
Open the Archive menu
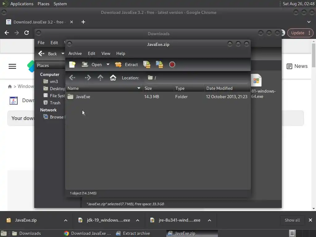click(x=75, y=53)
